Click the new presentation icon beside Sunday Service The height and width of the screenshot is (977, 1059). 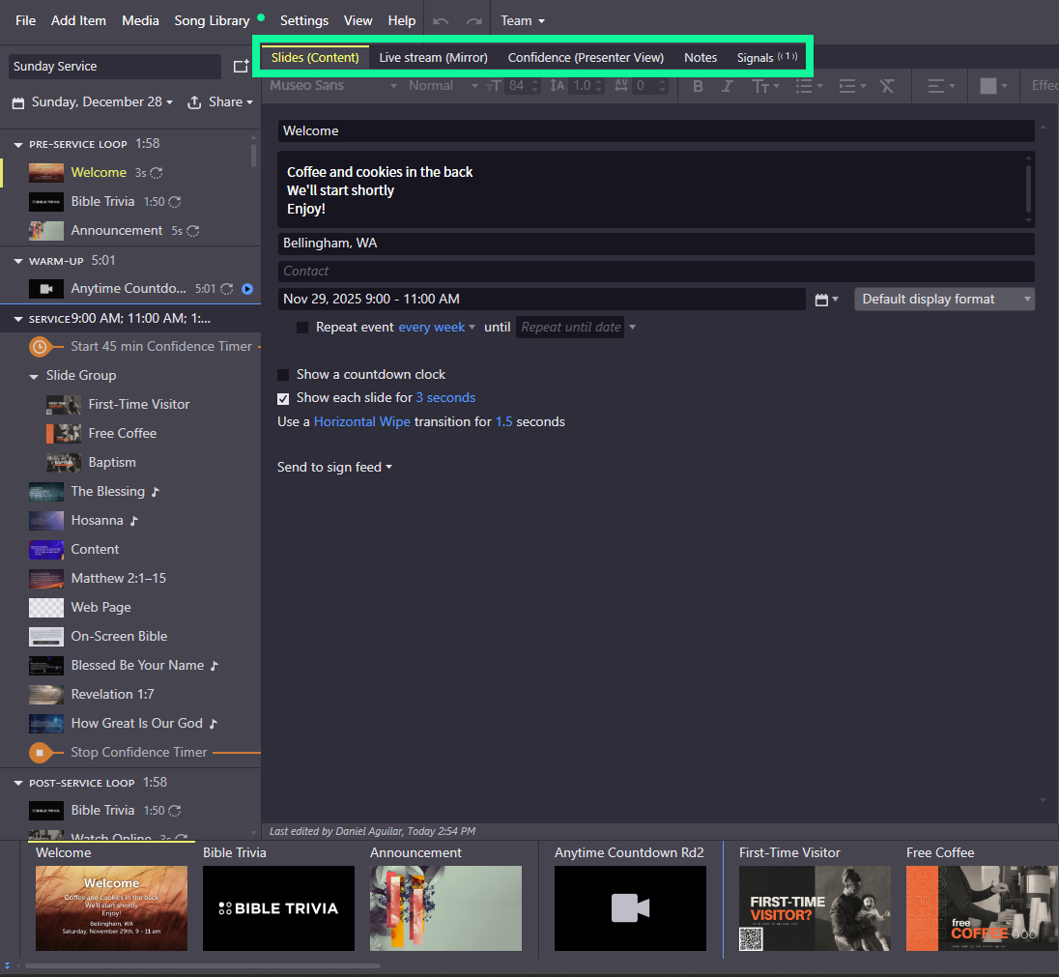tap(241, 67)
